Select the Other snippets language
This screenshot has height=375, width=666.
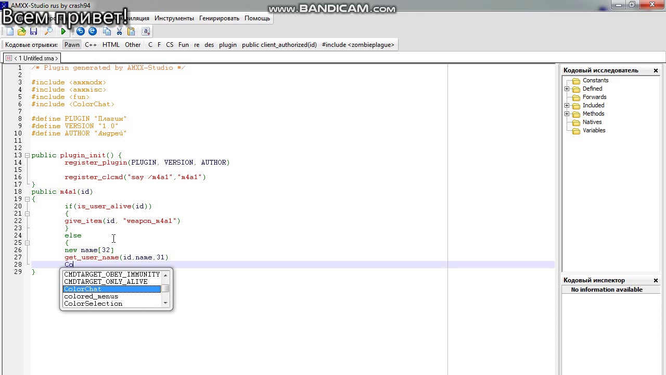click(133, 45)
